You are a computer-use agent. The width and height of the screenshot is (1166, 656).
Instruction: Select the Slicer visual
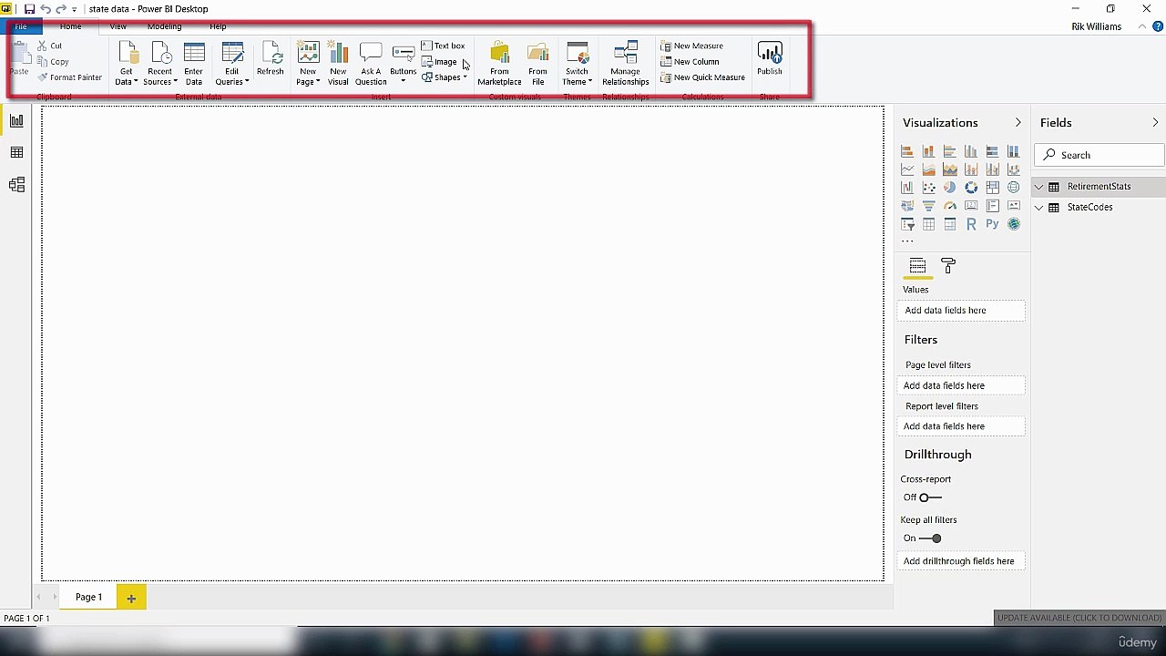pyautogui.click(x=907, y=224)
